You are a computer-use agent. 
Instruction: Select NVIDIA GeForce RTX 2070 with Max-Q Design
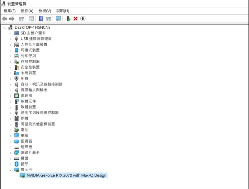pyautogui.click(x=67, y=175)
